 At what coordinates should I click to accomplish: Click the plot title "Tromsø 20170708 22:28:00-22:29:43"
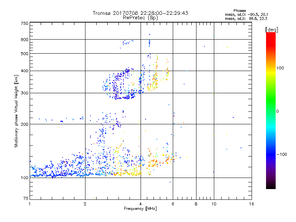(140, 13)
